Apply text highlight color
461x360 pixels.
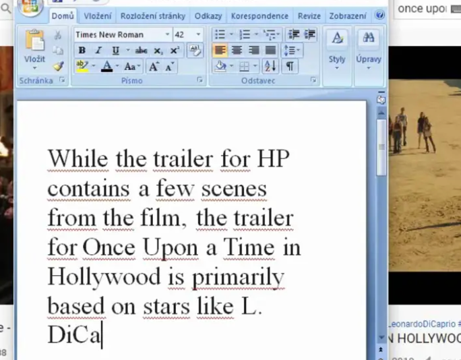point(82,67)
